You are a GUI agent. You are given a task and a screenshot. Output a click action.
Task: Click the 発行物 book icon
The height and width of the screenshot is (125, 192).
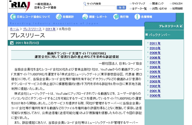116,17
